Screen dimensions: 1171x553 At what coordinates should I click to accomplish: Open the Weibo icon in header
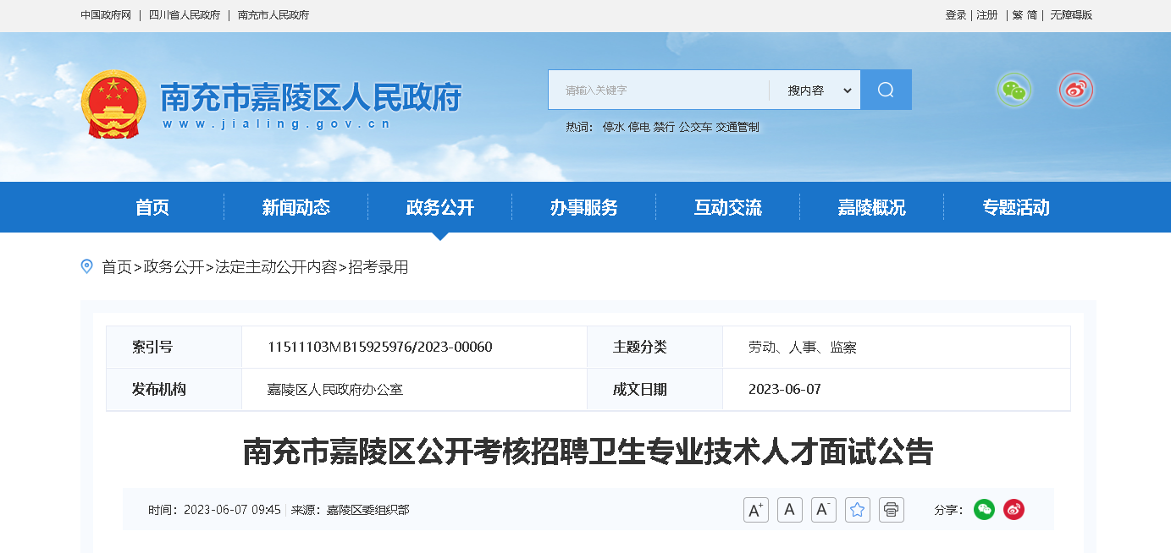1075,90
